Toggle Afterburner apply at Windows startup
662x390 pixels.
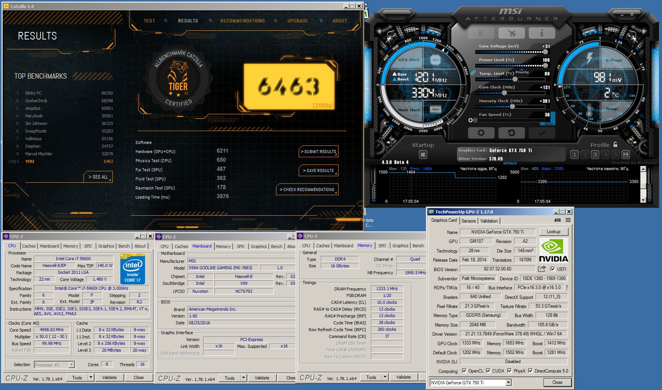[x=423, y=155]
